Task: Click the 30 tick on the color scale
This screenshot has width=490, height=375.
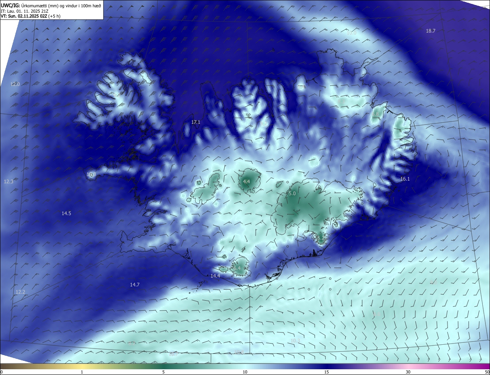Action: (x=408, y=372)
